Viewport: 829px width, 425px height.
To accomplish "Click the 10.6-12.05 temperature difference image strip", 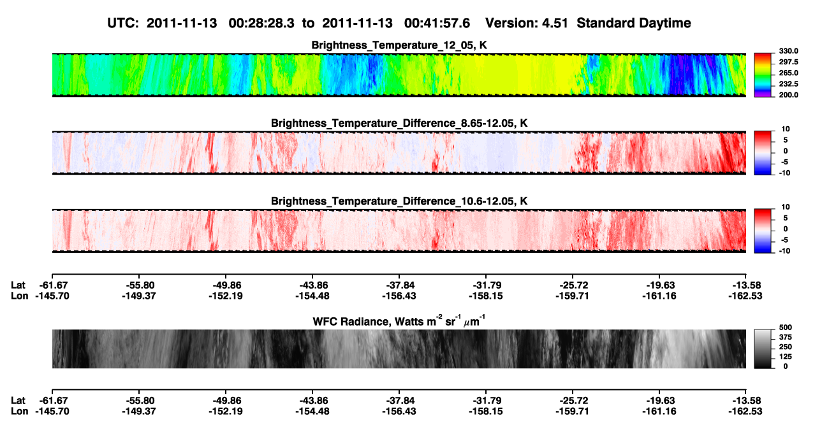I will [399, 230].
